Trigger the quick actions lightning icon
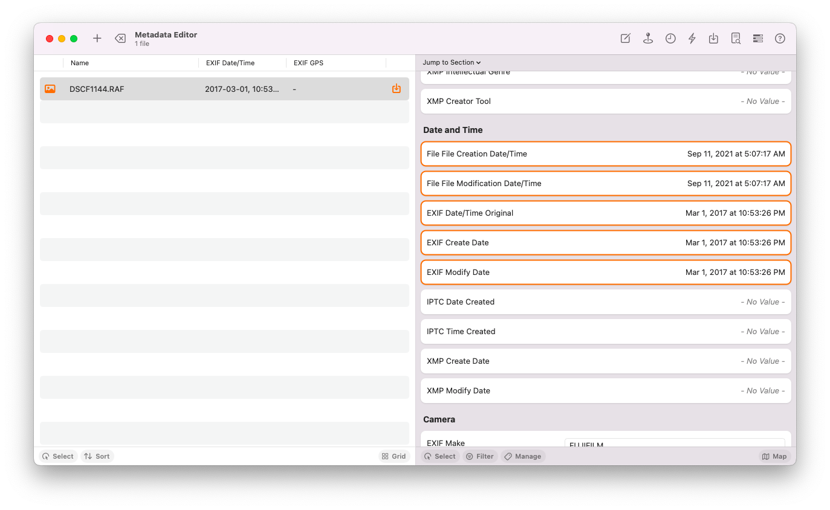 coord(692,38)
